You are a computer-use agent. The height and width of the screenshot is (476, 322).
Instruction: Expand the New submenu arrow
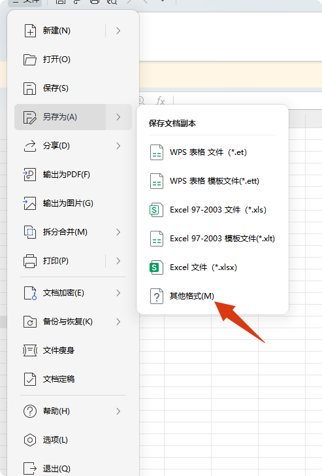(x=119, y=31)
